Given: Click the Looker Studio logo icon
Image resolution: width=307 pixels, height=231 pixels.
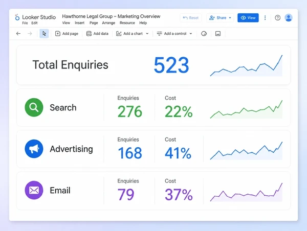Looking at the screenshot, I should click(x=17, y=17).
